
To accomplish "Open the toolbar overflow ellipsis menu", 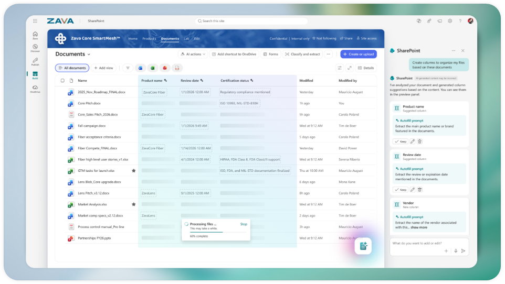I will [x=328, y=54].
